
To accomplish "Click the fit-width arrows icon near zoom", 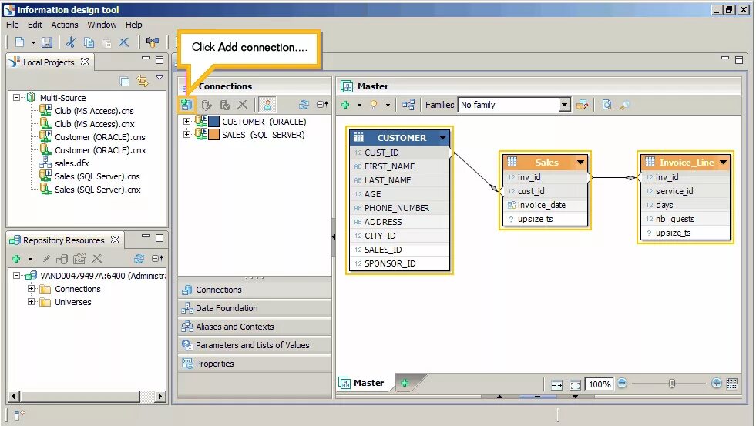I will tap(556, 385).
